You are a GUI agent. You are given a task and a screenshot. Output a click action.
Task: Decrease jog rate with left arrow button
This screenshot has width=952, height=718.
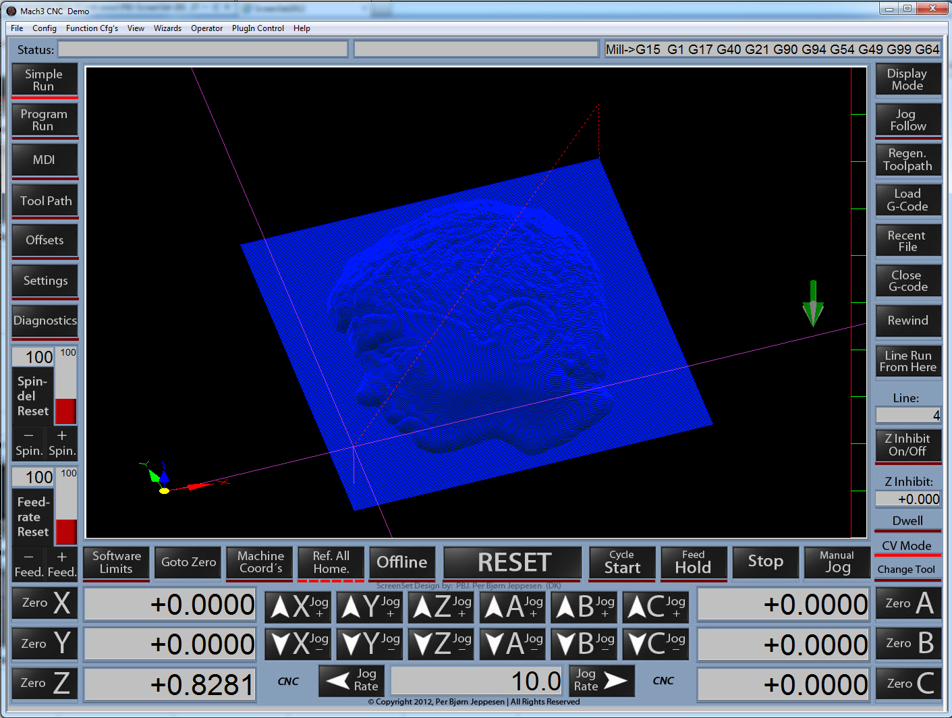click(352, 680)
